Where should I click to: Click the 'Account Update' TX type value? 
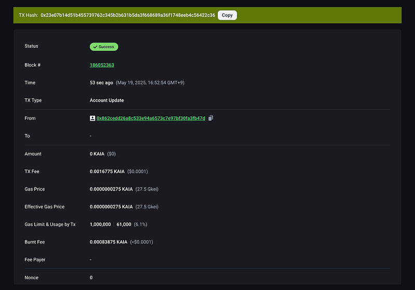click(x=107, y=100)
